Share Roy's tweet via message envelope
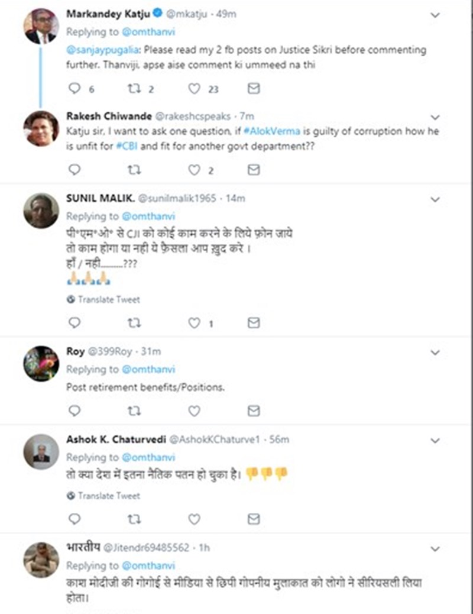 click(x=254, y=410)
